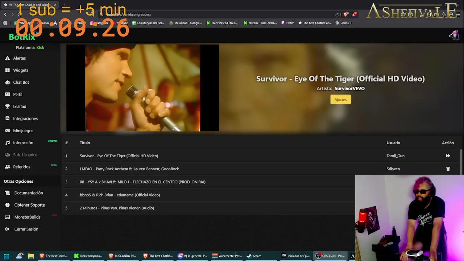
Task: Select queue row FLECHAZO EN EL CENTRO
Action: click(x=208, y=182)
